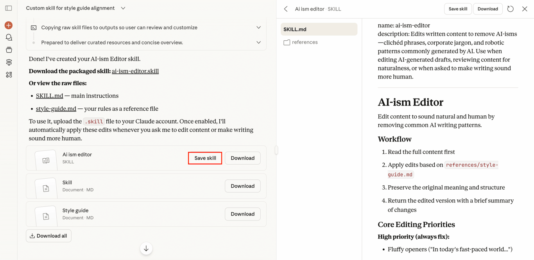Select the signpost navigation icon in sidebar
The width and height of the screenshot is (534, 260).
[x=9, y=62]
